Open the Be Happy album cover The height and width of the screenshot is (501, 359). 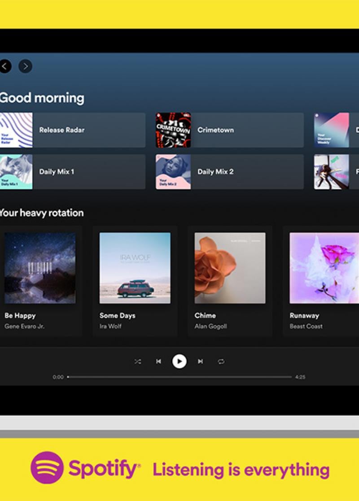click(x=40, y=268)
